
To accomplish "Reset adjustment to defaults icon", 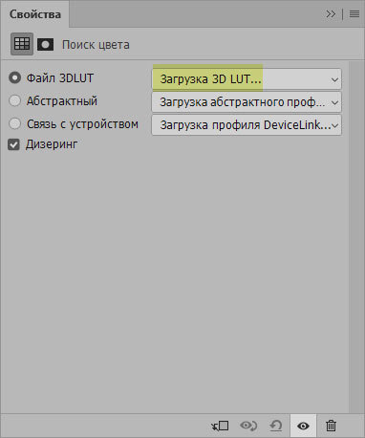I will click(276, 426).
